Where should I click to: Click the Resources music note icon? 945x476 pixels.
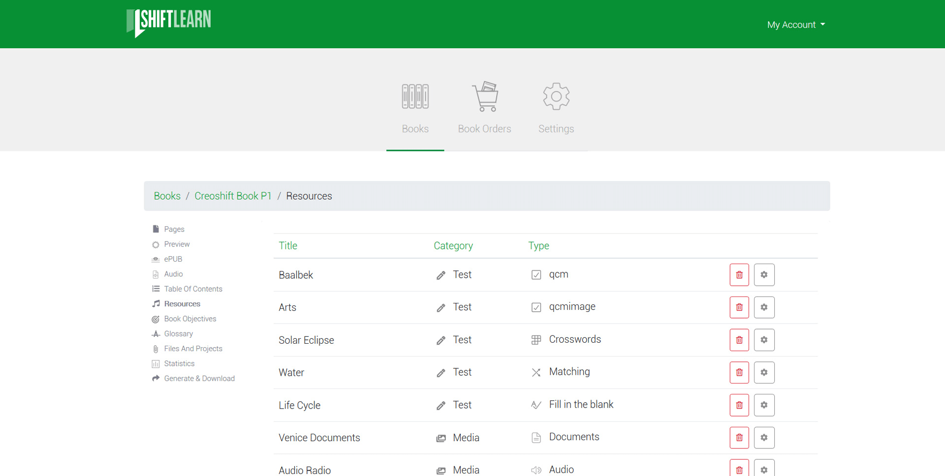coord(156,304)
